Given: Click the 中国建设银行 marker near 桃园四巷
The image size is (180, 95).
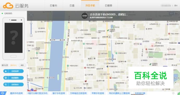Looking at the screenshot, I should click(112, 67).
